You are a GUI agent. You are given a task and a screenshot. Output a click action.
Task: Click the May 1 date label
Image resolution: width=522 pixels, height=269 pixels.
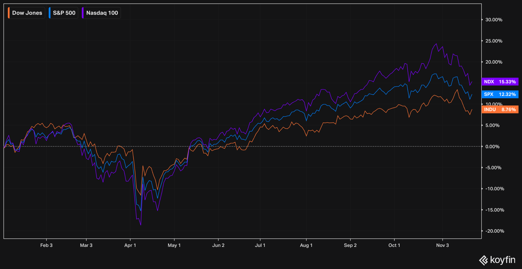coord(174,245)
